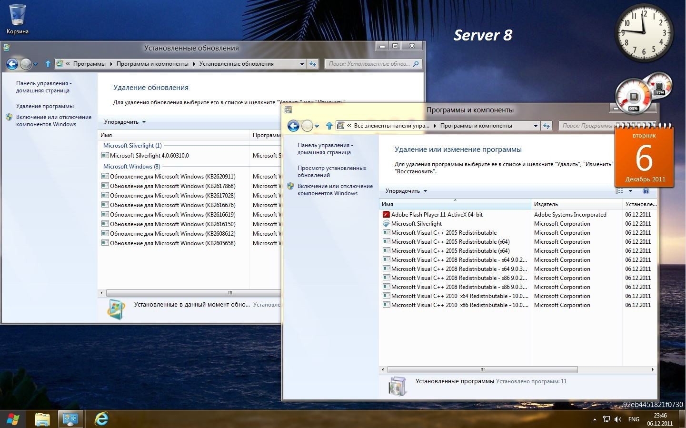Click the horizontal scrollbar in updates list

point(193,293)
